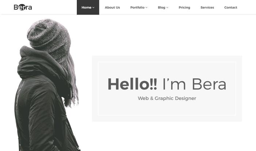Expand the Home dropdown chevron
Viewport: 256px width, 151px height.
pyautogui.click(x=93, y=8)
